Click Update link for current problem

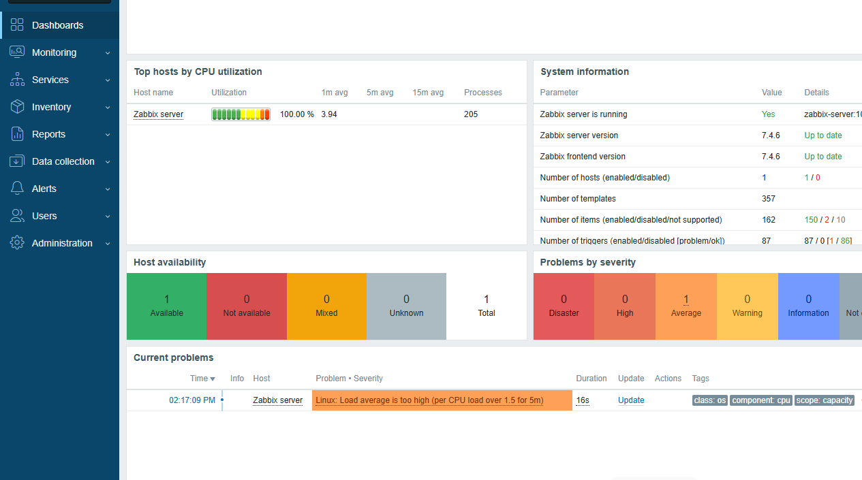pos(631,400)
